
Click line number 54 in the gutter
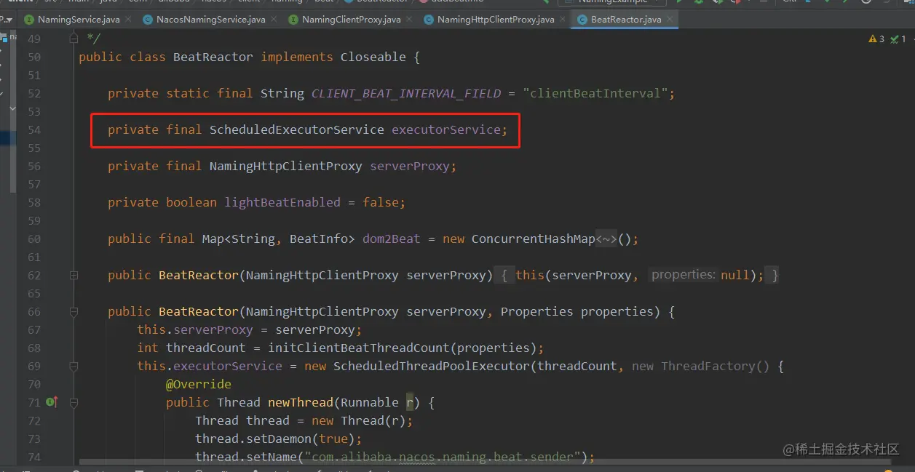(34, 129)
